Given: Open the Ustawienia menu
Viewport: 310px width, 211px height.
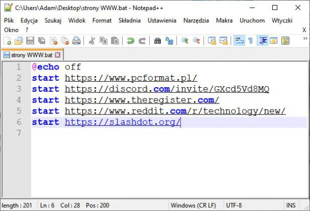Looking at the screenshot, I should [x=162, y=20].
